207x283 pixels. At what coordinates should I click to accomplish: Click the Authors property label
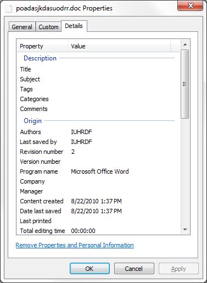pos(30,132)
